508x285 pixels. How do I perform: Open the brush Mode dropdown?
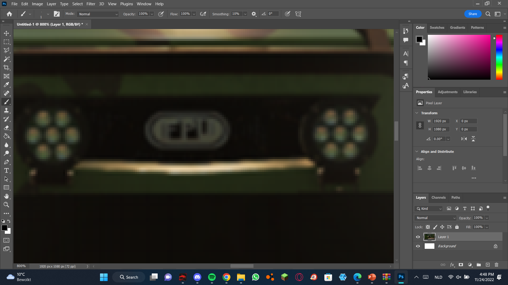(98, 14)
